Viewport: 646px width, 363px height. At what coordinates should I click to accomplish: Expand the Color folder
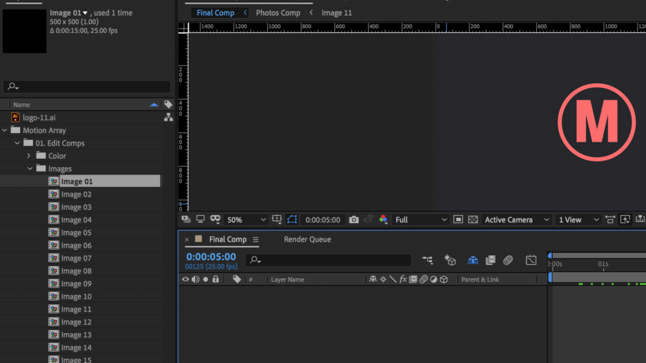[x=29, y=156]
